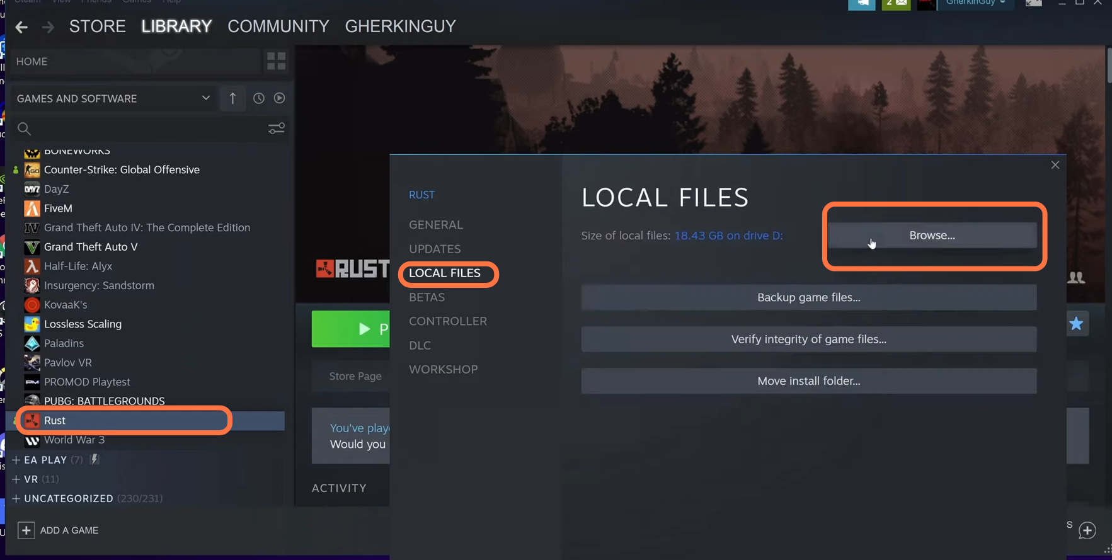Go forward with the forward arrow
The image size is (1112, 560).
coord(48,26)
